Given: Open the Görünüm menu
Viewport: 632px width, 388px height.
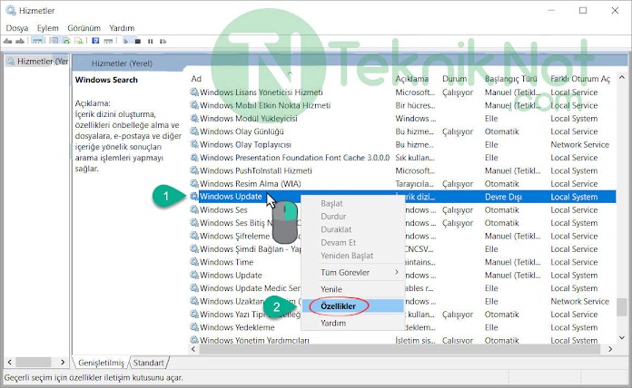Looking at the screenshot, I should pos(84,28).
